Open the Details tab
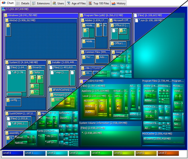188x159 pixels. tap(23, 3)
